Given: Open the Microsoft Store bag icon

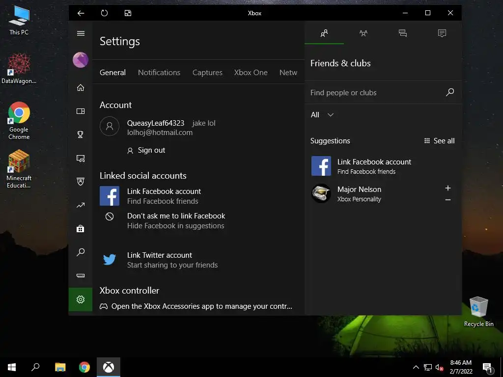Looking at the screenshot, I should point(81,229).
